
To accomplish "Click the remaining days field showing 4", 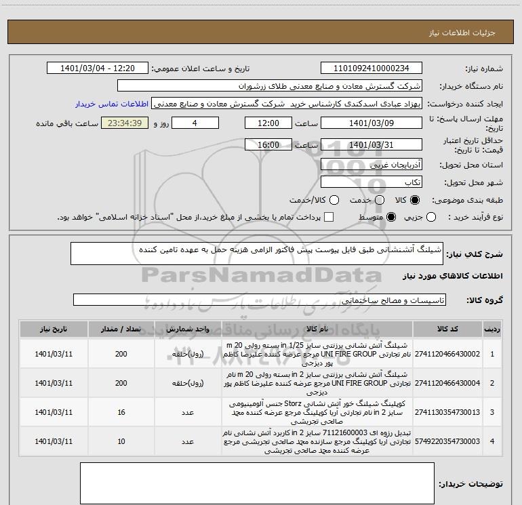I will [195, 123].
